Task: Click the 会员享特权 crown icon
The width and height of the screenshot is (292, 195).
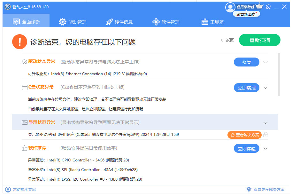Action: [259, 6]
